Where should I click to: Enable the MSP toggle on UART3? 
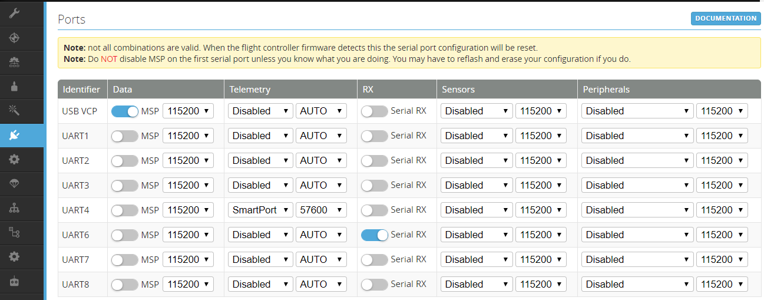click(124, 185)
